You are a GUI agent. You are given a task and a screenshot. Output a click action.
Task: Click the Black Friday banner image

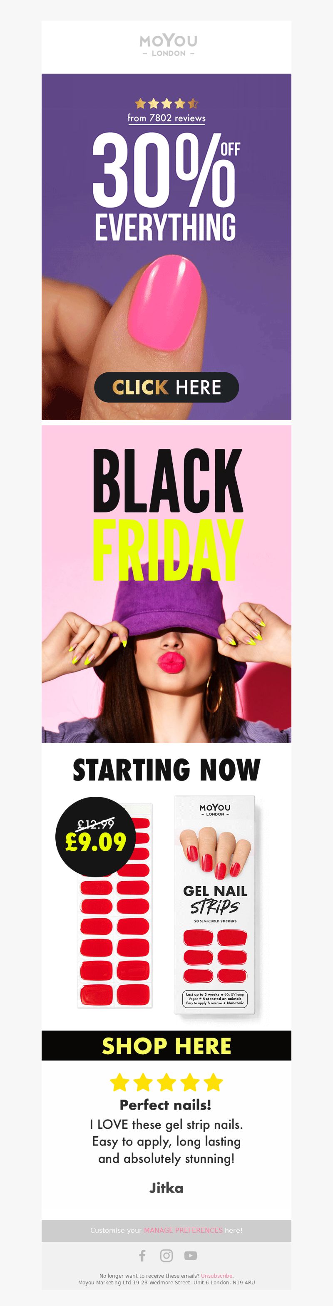[166, 584]
